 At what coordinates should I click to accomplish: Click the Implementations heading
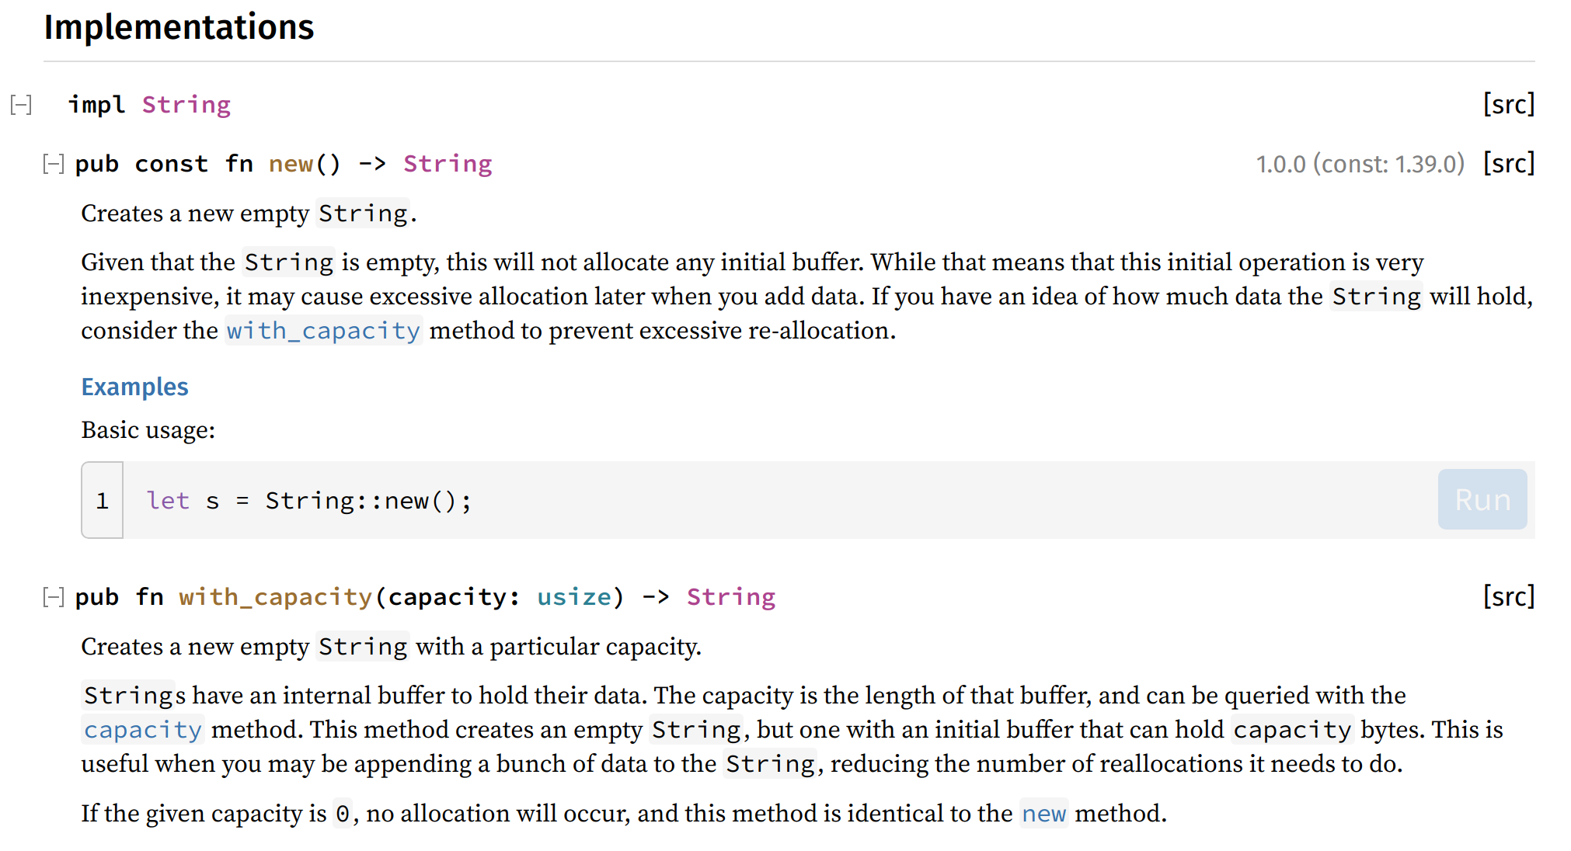click(x=179, y=27)
